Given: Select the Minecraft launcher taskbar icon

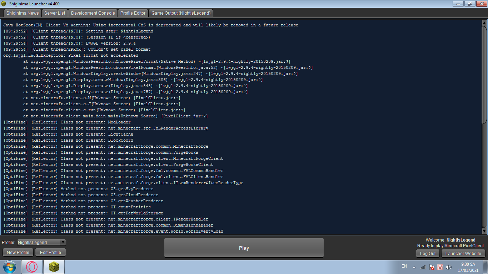Looking at the screenshot, I should coord(54,267).
